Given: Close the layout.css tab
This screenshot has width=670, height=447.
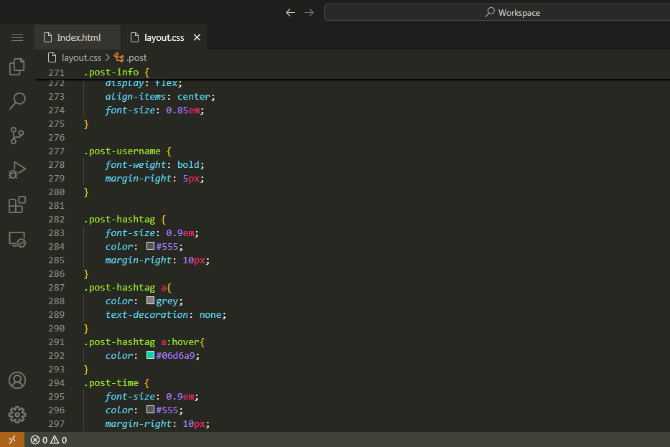Looking at the screenshot, I should click(197, 37).
